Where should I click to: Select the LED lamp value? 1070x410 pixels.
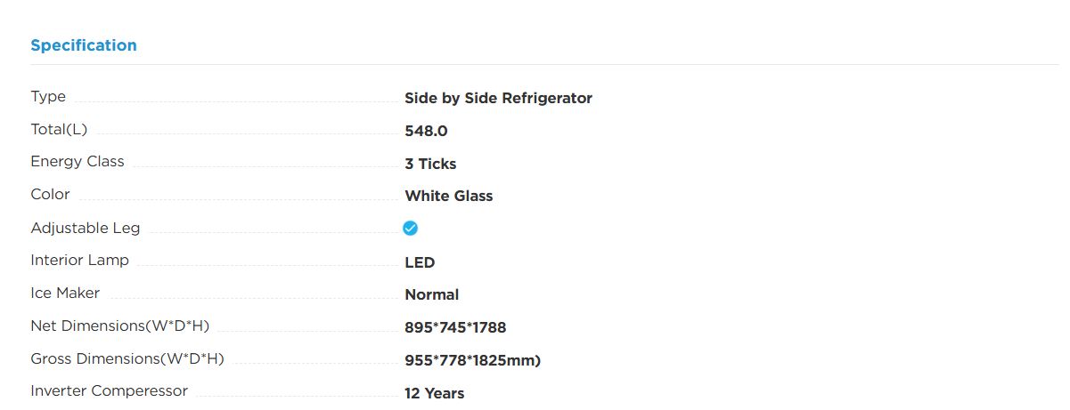420,262
